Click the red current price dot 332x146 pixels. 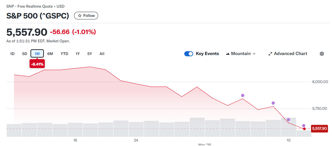click(x=304, y=129)
